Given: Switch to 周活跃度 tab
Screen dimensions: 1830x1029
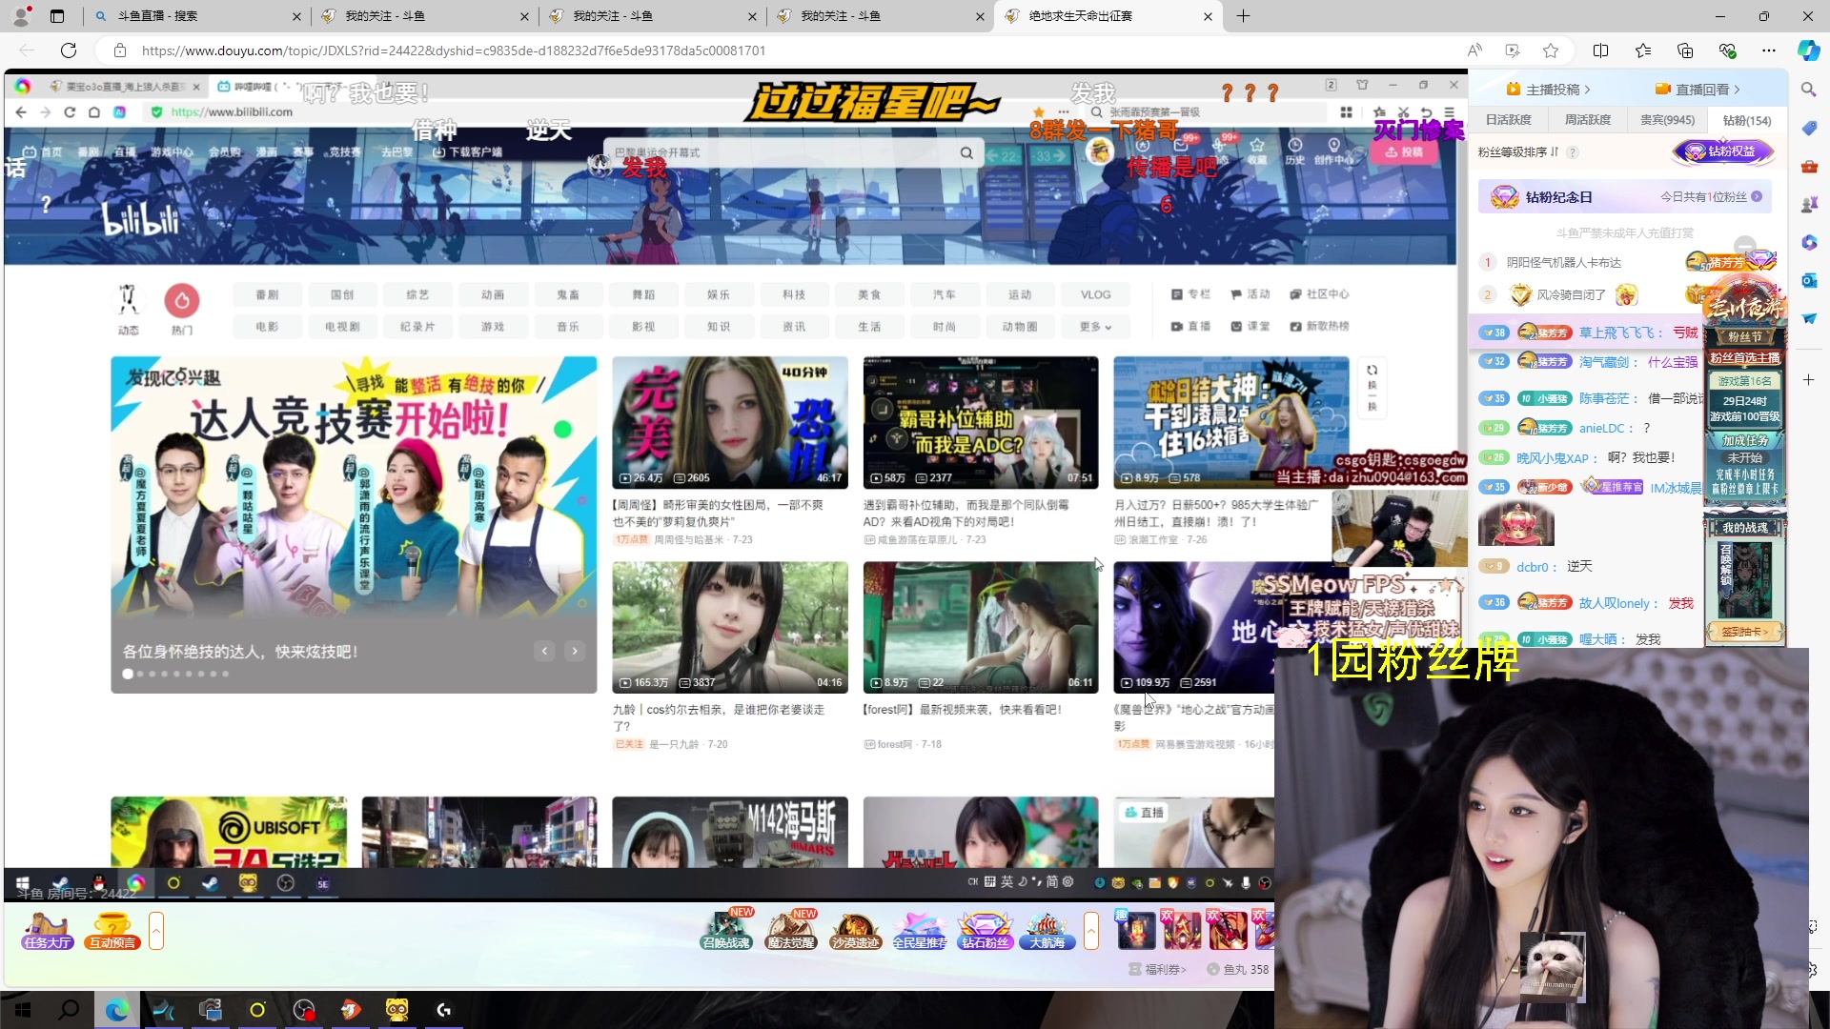Looking at the screenshot, I should point(1588,120).
